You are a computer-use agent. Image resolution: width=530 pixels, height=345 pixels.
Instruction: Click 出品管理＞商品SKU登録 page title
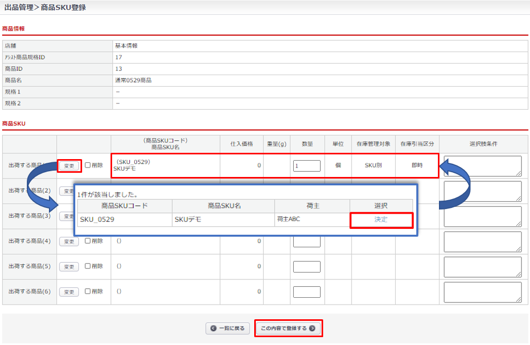[45, 7]
